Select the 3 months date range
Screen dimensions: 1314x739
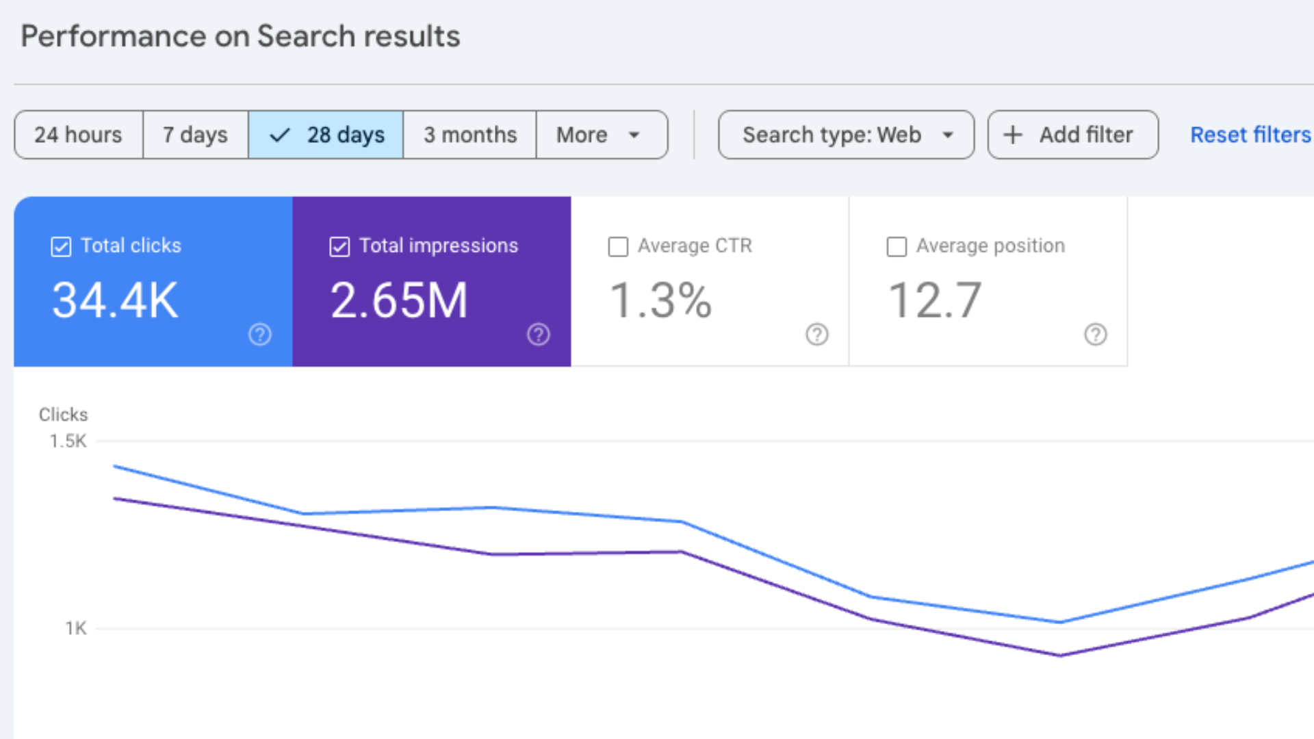point(469,135)
